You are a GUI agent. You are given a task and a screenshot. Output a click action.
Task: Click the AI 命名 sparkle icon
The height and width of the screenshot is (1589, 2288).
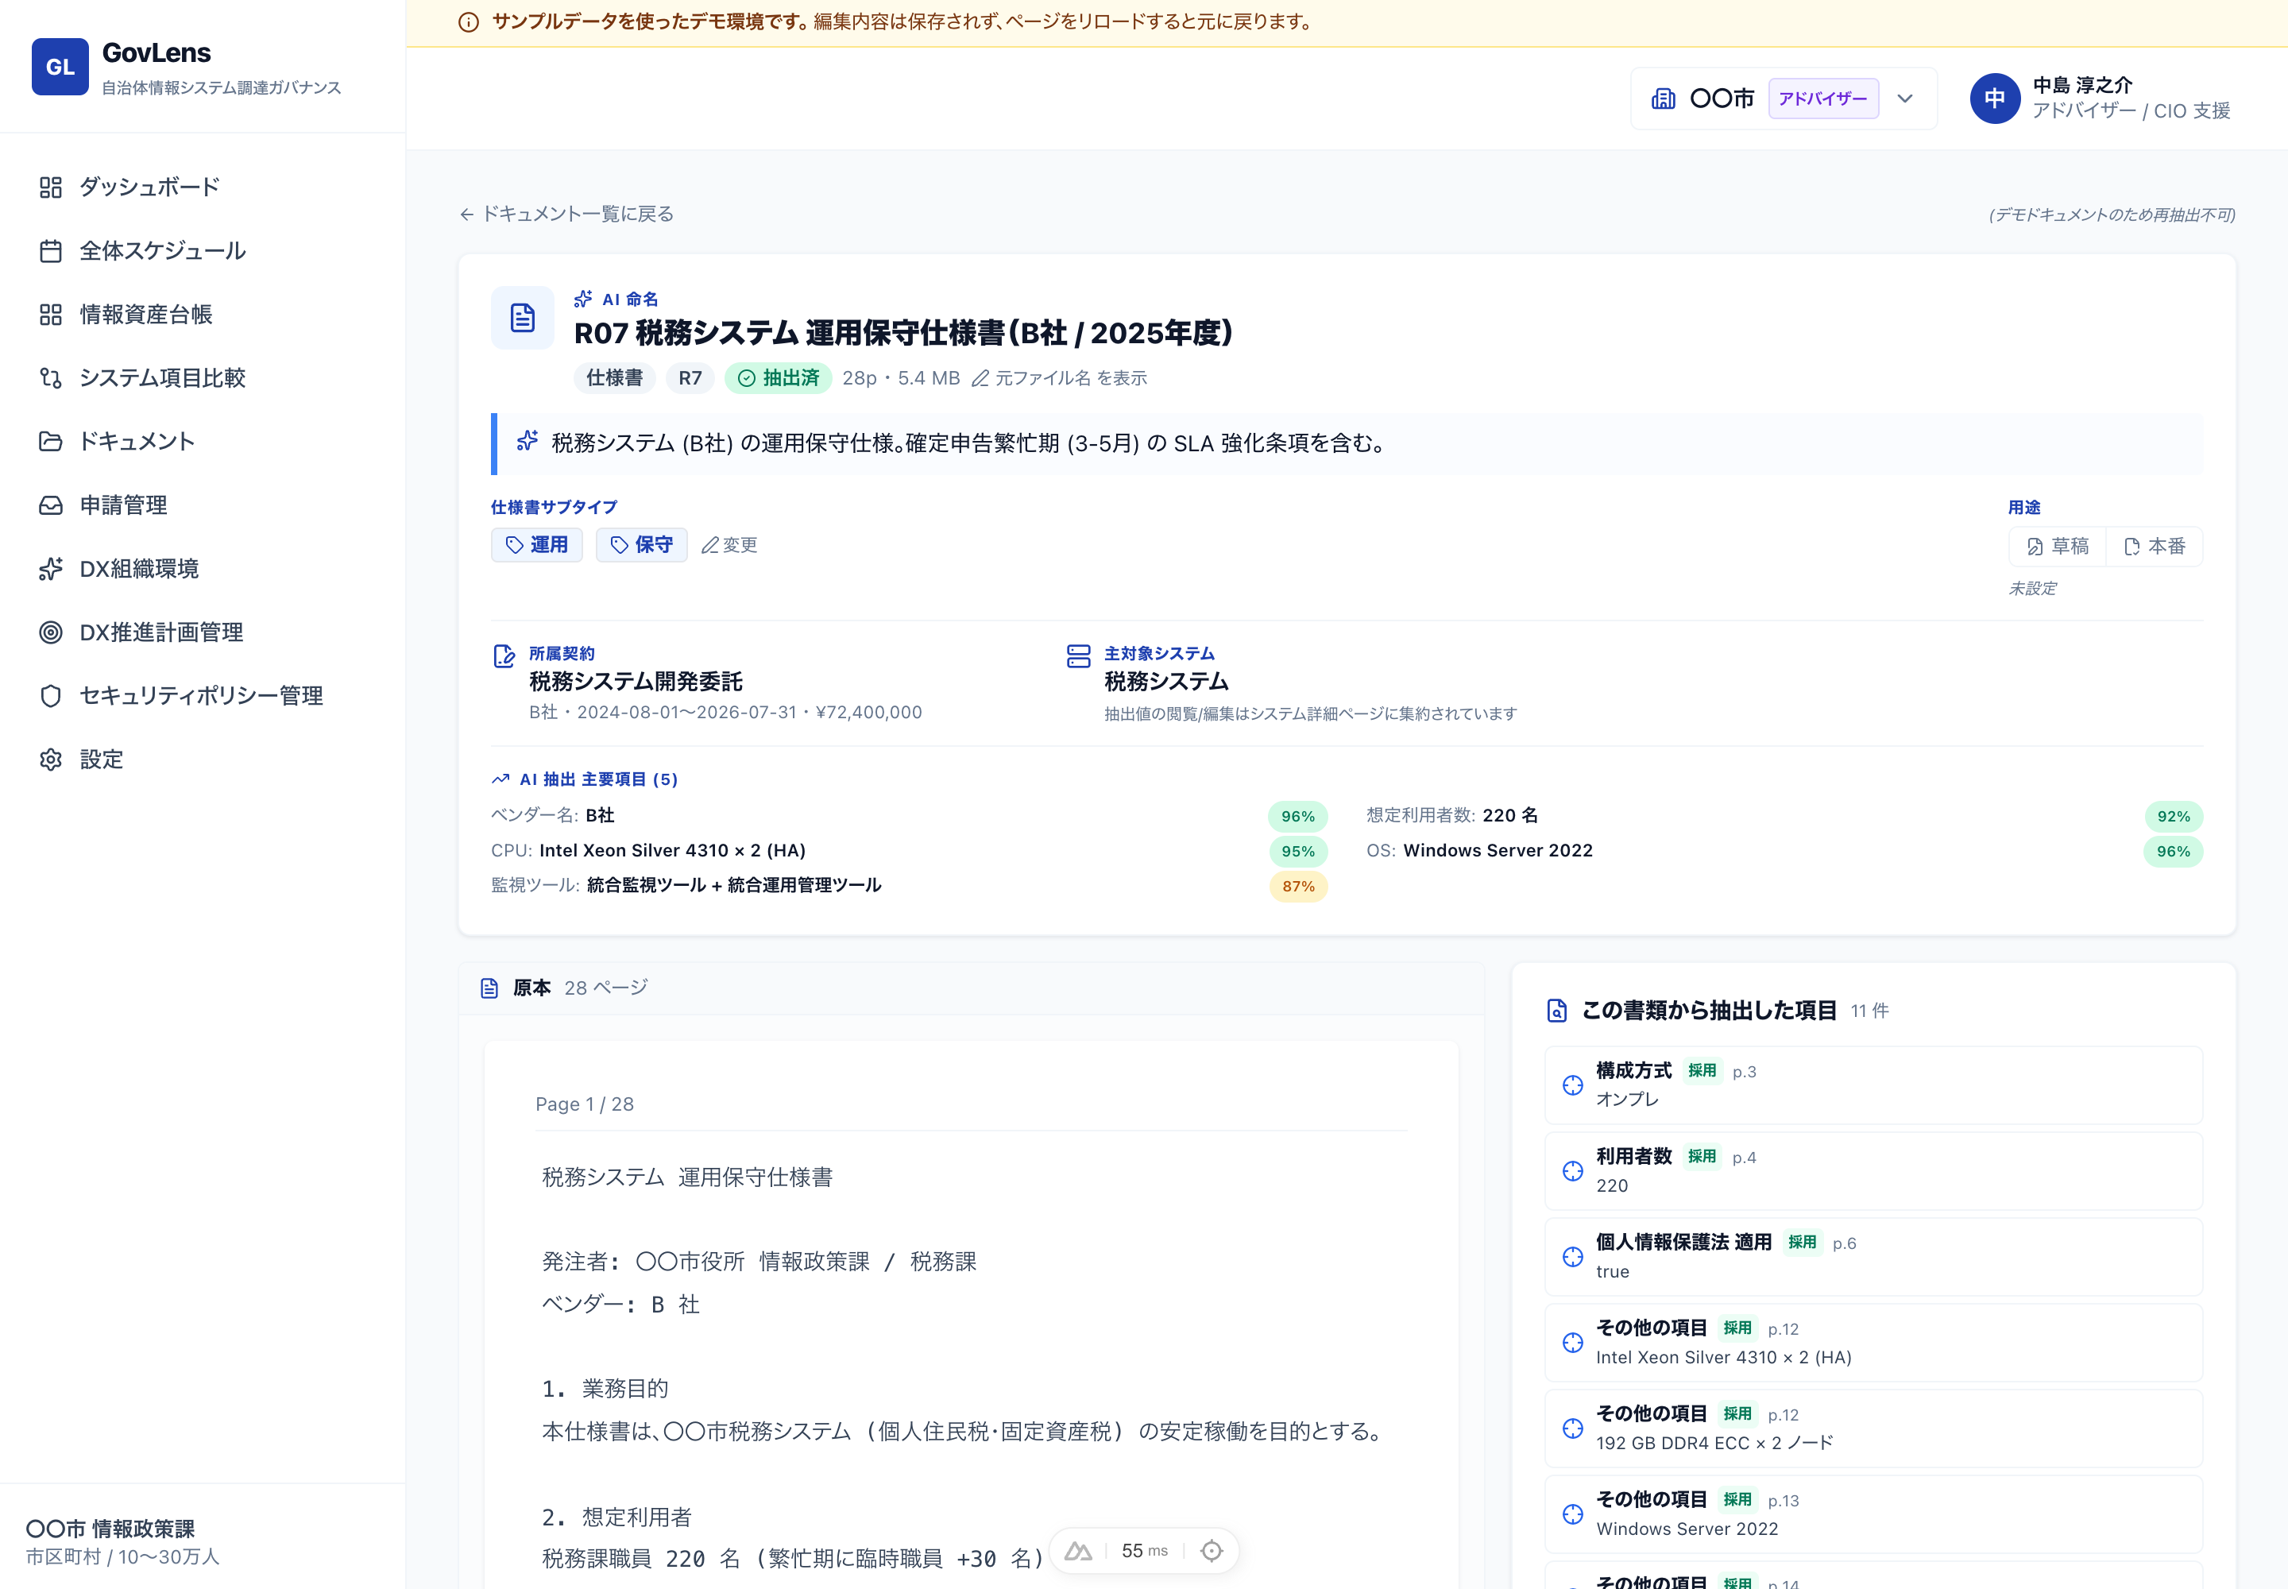coord(583,299)
